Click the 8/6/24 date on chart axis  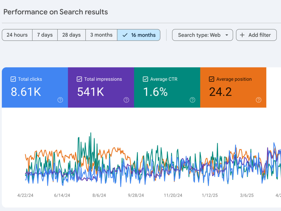point(99,196)
